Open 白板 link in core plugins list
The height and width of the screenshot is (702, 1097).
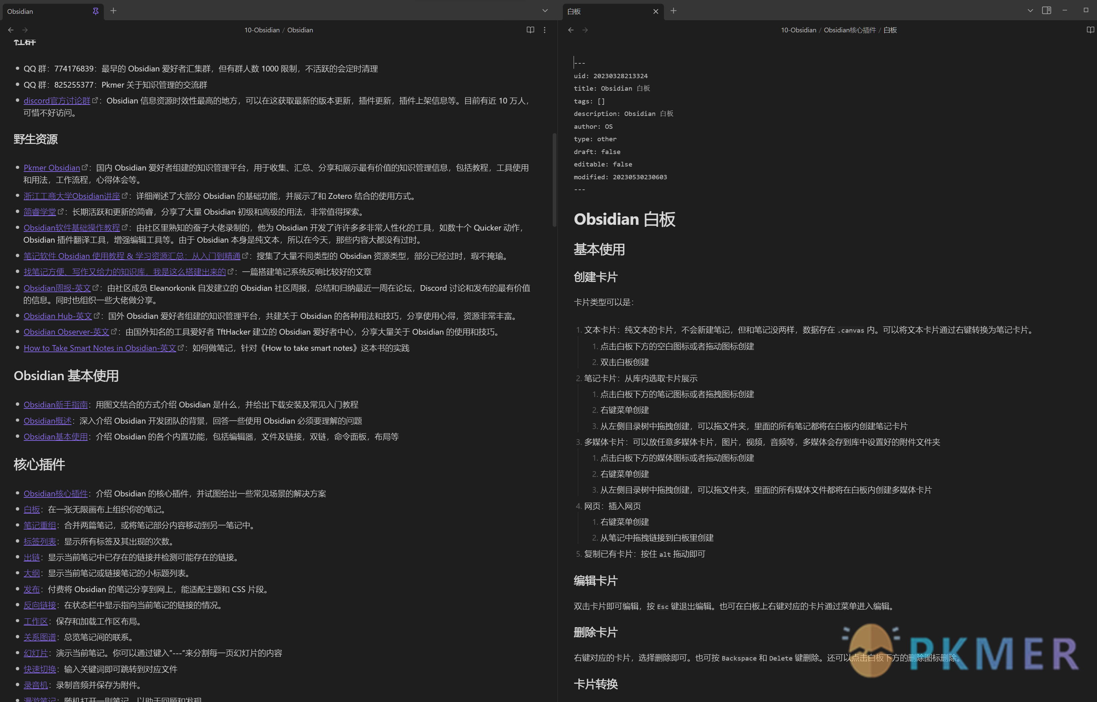[32, 510]
